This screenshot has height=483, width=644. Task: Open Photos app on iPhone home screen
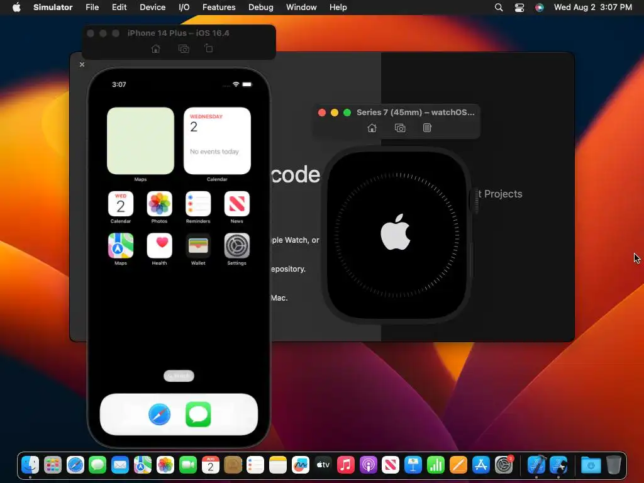click(x=159, y=204)
